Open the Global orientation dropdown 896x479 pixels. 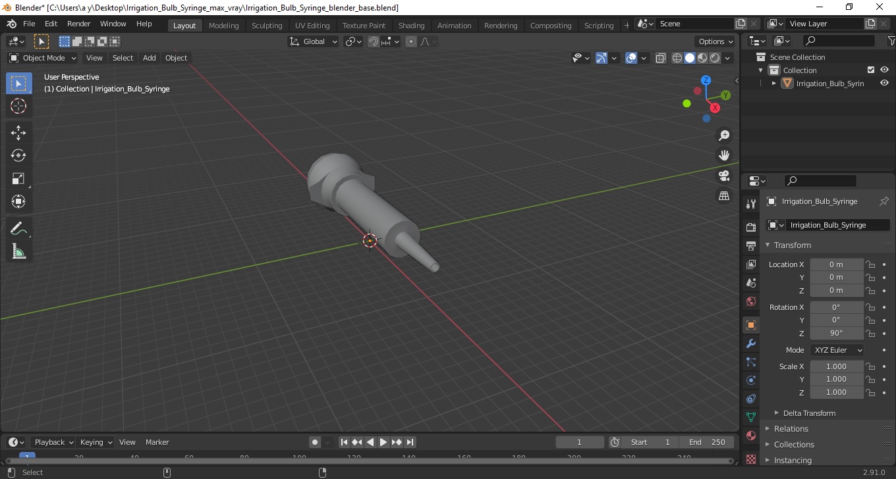point(314,41)
